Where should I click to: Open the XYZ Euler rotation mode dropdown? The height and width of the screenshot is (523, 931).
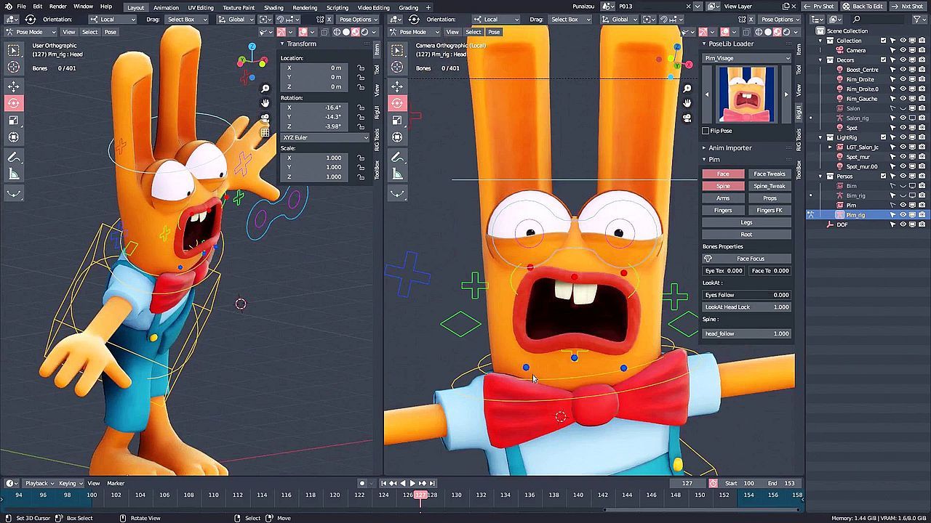coord(325,137)
